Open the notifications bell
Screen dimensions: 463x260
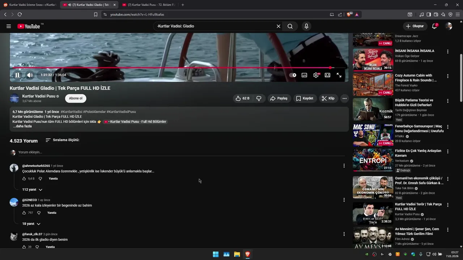pos(435,26)
